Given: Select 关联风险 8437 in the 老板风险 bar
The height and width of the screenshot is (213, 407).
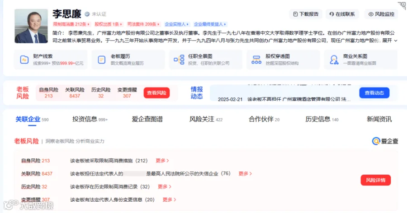Looking at the screenshot, I should 75,93.
